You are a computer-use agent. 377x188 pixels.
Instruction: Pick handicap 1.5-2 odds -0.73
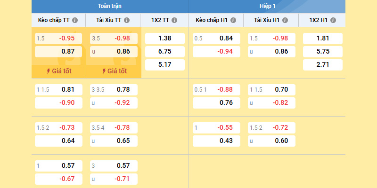point(58,128)
